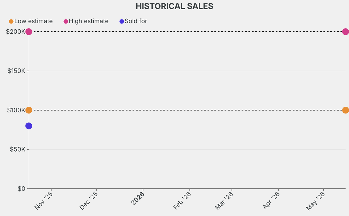Select the left orange Low estimate point
Image resolution: width=349 pixels, height=216 pixels.
point(29,110)
